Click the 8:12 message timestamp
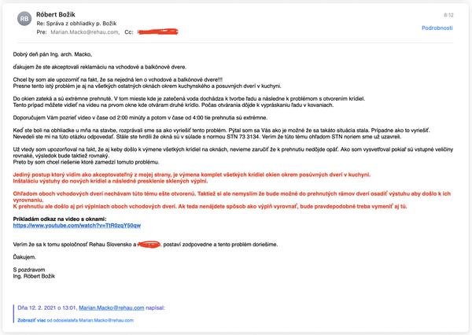The height and width of the screenshot is (335, 472). (x=448, y=14)
